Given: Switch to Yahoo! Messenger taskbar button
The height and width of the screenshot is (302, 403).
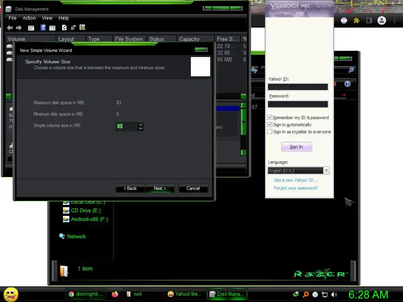Looking at the screenshot, I should (x=185, y=294).
